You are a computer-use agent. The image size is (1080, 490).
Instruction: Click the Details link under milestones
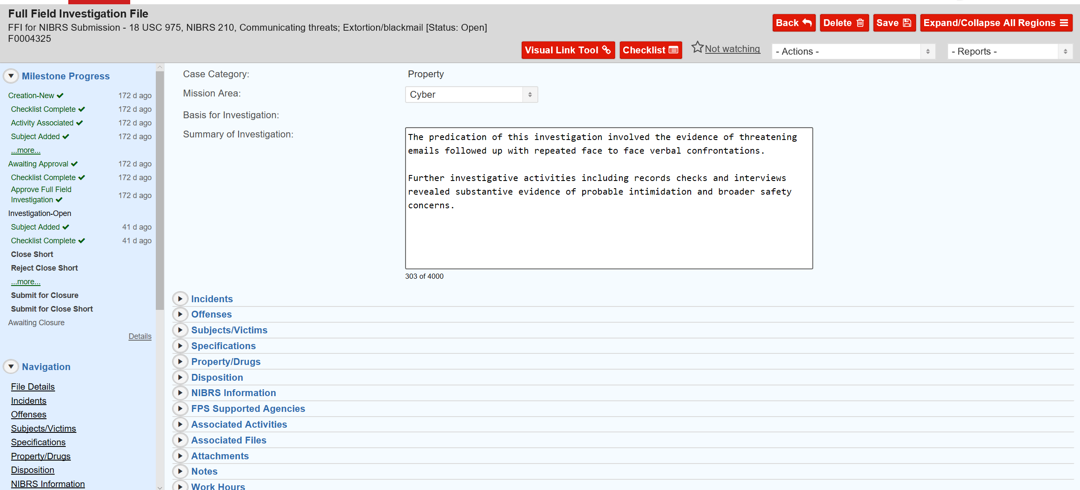click(140, 336)
